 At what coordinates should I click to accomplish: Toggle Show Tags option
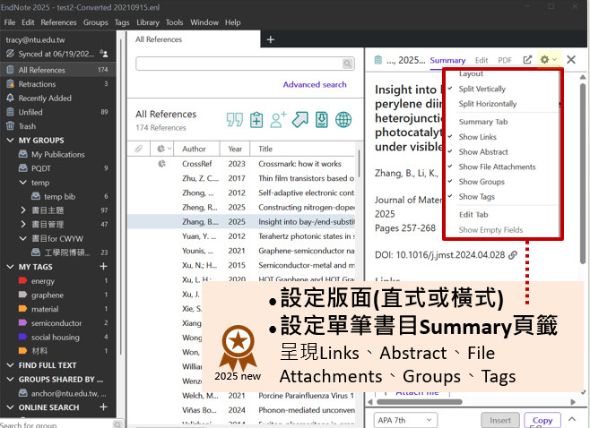pyautogui.click(x=476, y=197)
